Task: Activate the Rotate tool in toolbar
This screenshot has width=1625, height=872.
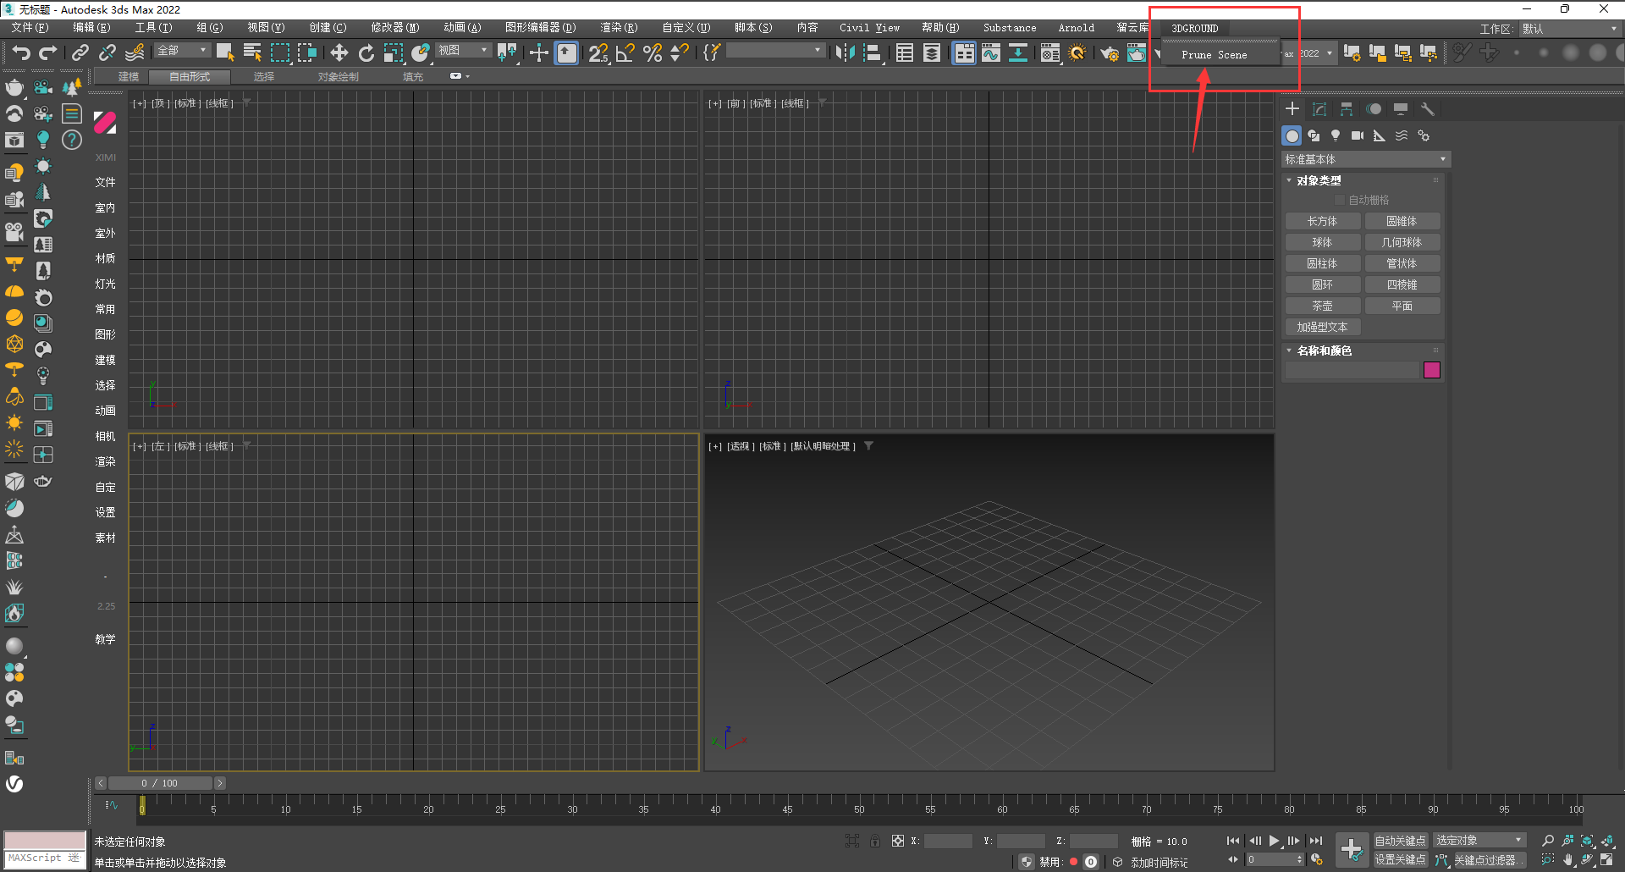Action: 366,53
